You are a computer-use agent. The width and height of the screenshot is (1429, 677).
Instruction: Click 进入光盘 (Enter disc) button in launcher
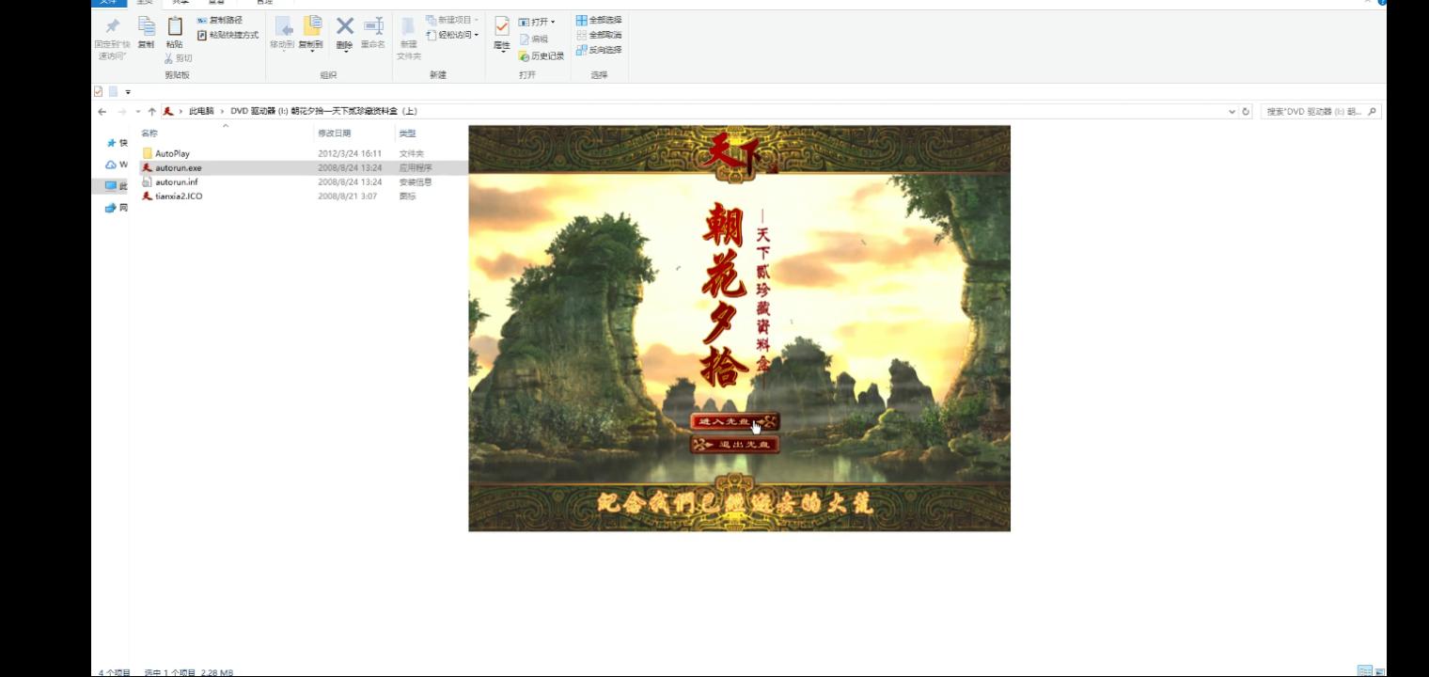[x=735, y=421]
